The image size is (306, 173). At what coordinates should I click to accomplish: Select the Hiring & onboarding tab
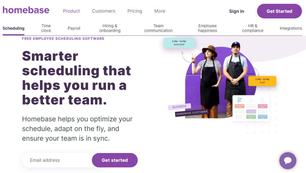click(x=110, y=28)
